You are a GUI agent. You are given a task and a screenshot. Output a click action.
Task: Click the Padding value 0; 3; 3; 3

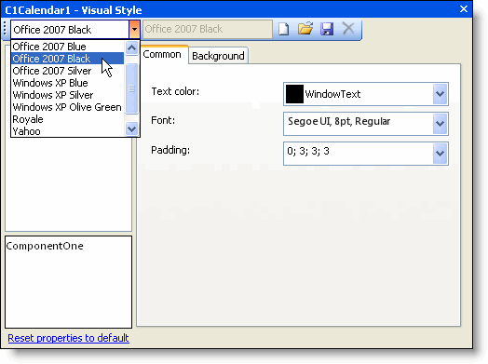(308, 151)
